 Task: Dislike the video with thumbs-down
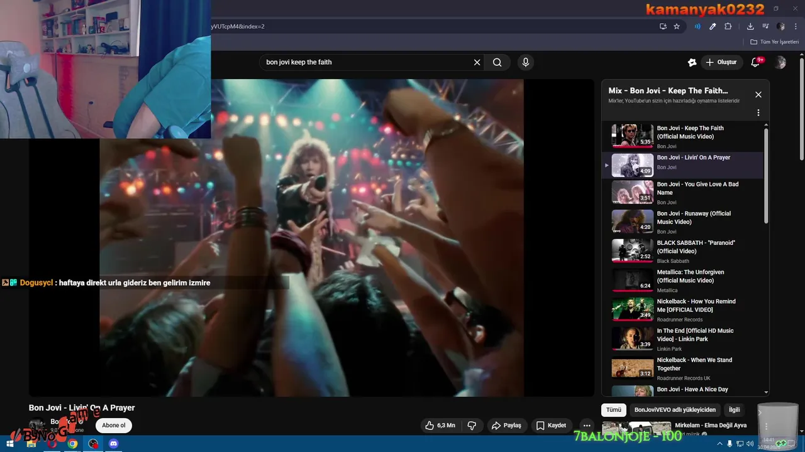472,425
